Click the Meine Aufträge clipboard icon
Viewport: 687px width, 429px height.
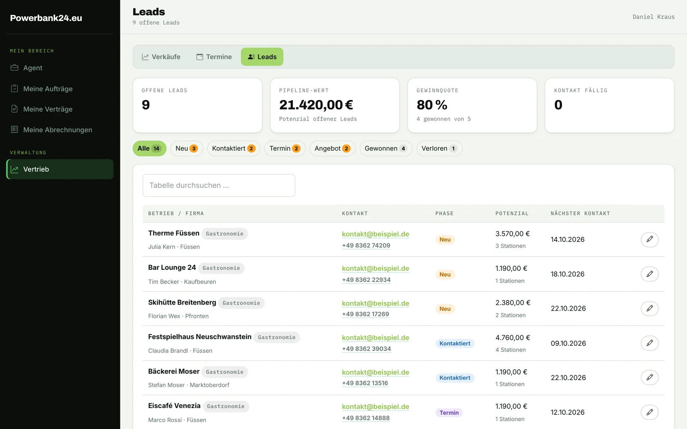(x=15, y=88)
